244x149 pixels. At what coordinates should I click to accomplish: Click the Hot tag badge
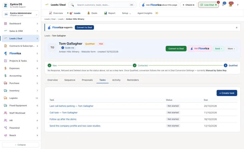[x=101, y=44]
